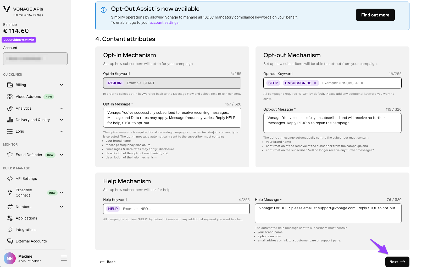Click the Delivery and Quality icon
The height and width of the screenshot is (267, 433).
point(10,120)
